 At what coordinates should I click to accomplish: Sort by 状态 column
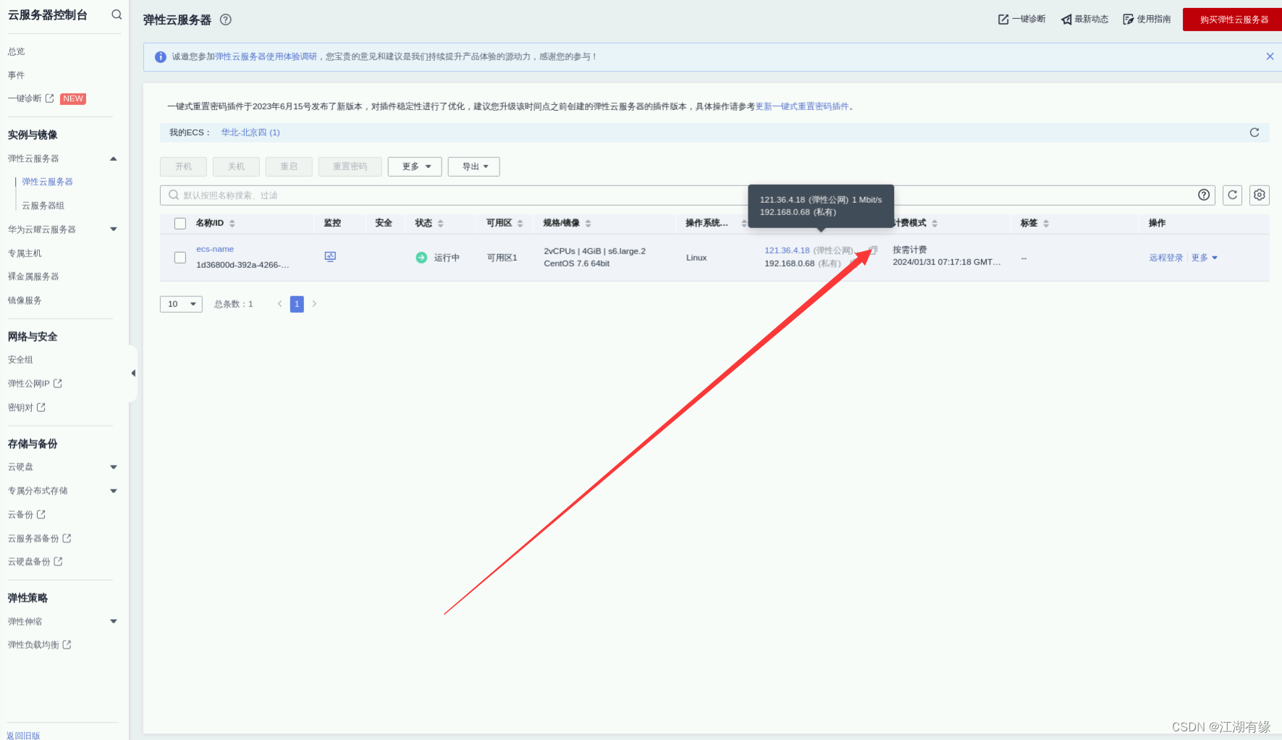click(x=440, y=223)
